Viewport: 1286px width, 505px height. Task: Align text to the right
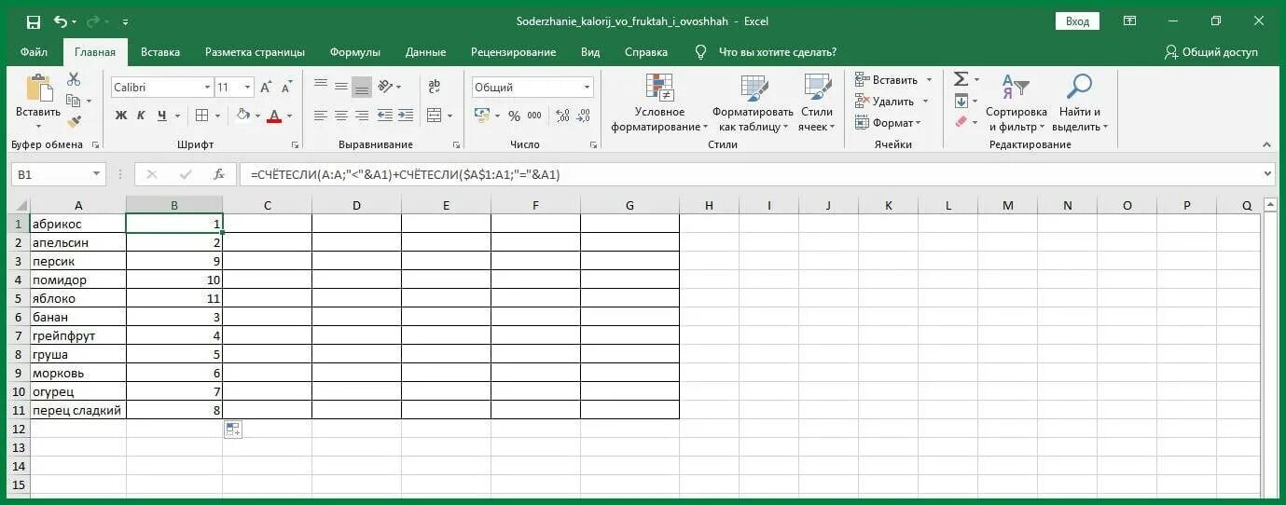tap(362, 116)
